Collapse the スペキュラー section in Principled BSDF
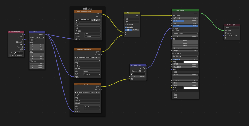The image size is (249, 126). (x=173, y=54)
